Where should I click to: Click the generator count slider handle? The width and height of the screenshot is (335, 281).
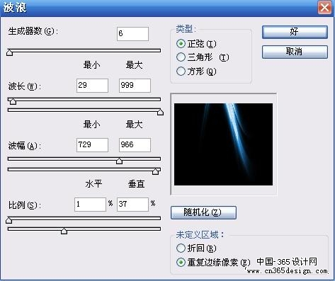pos(9,52)
